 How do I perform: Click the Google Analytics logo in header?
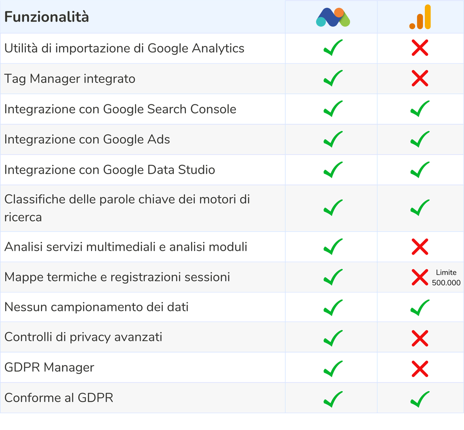[420, 17]
